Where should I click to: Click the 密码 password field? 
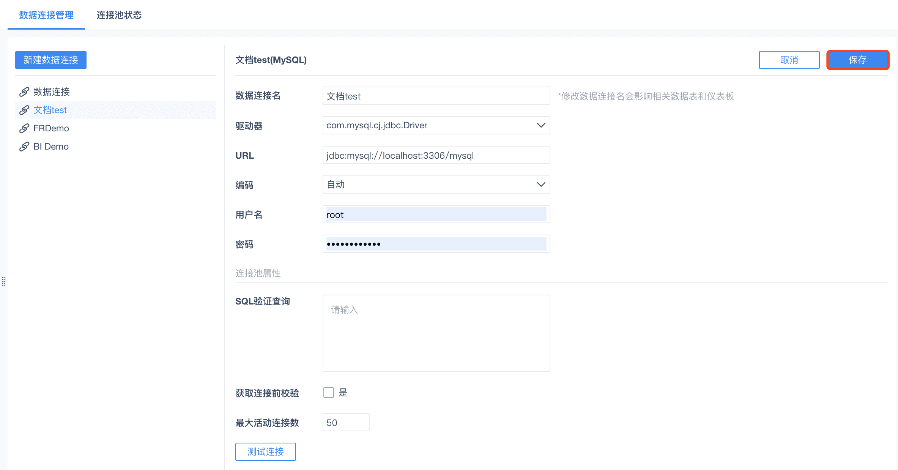(x=436, y=244)
